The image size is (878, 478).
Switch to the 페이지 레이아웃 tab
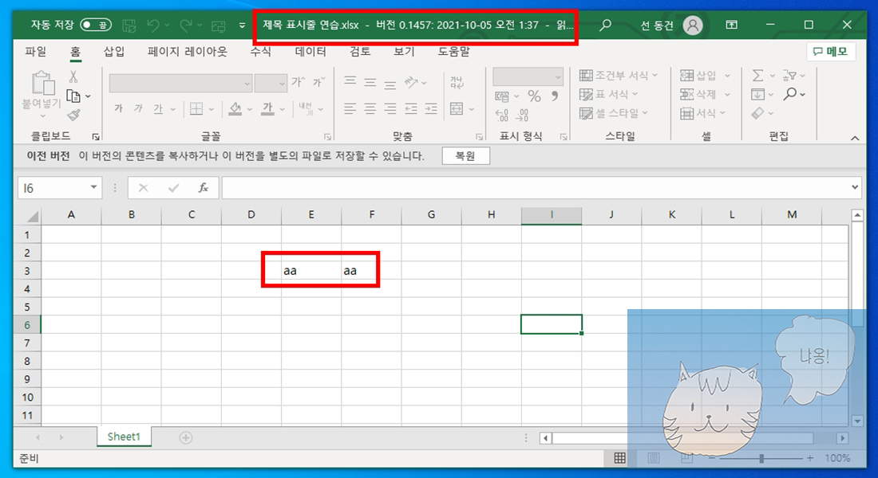188,52
